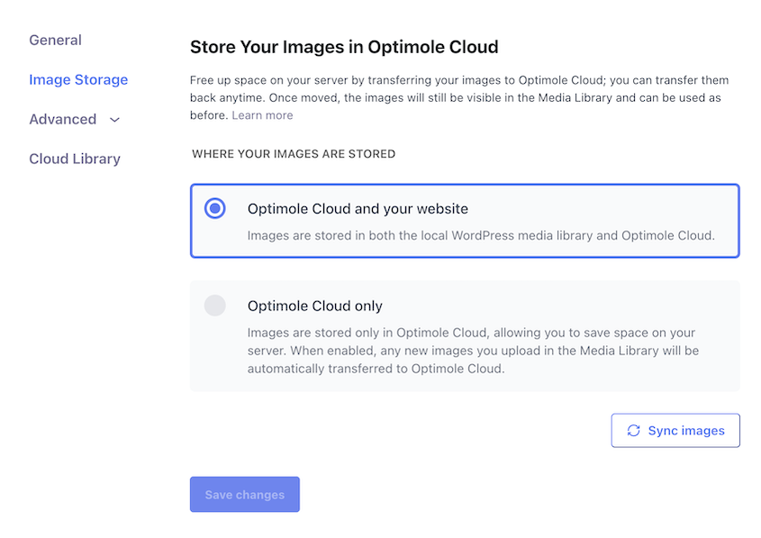
Task: Open the General settings tab
Action: point(55,40)
